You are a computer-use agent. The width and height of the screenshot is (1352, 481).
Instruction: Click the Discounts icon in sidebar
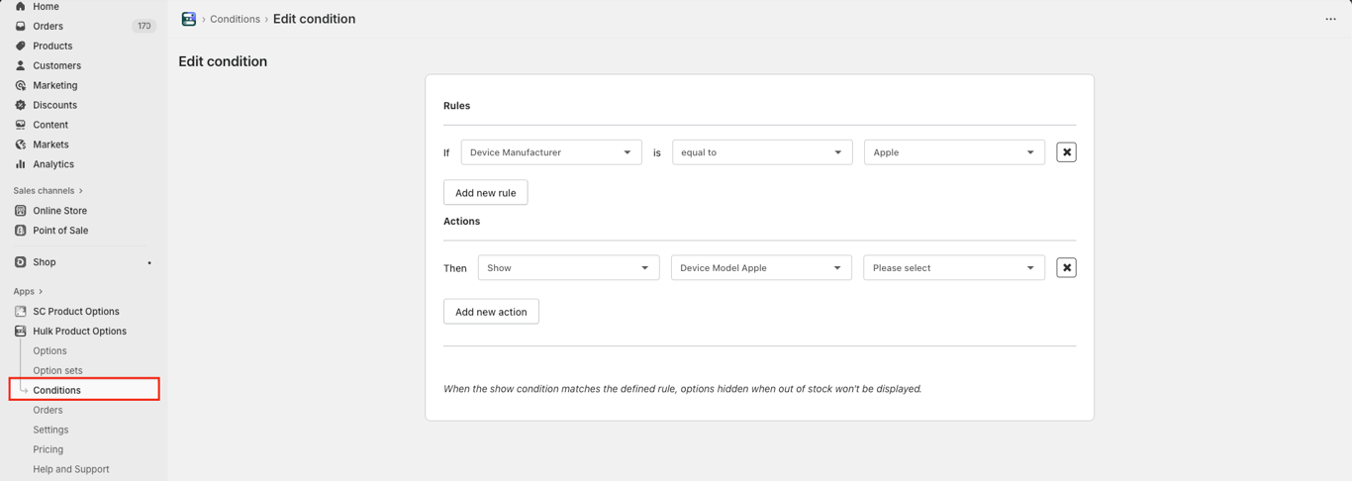(20, 105)
